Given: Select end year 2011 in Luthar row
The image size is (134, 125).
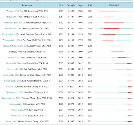Looking at the screenshot, I should (90, 58).
